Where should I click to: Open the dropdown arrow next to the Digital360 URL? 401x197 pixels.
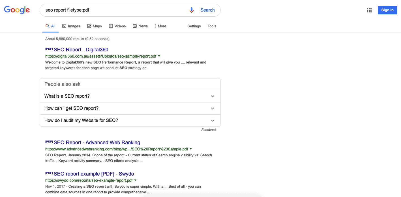pyautogui.click(x=159, y=56)
